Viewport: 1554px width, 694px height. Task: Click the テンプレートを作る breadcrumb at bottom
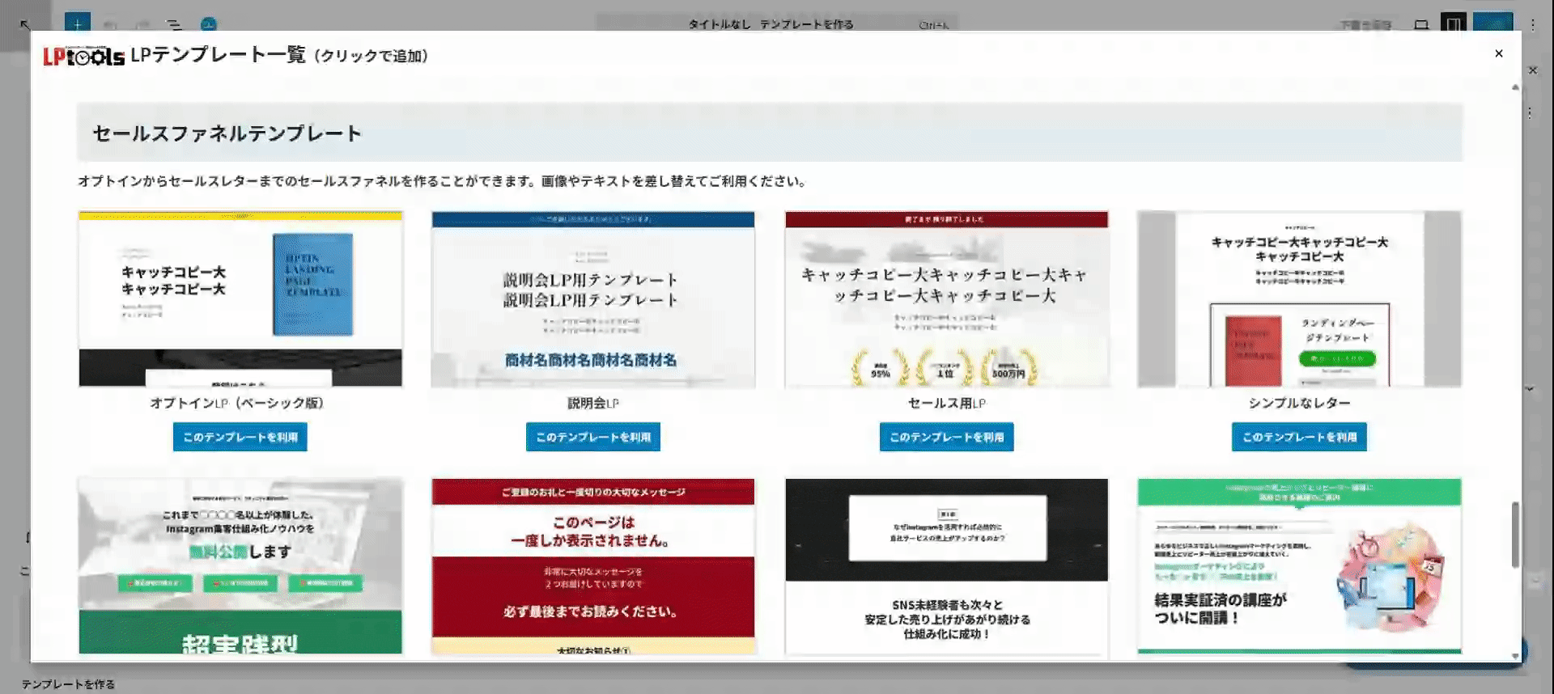[x=68, y=684]
